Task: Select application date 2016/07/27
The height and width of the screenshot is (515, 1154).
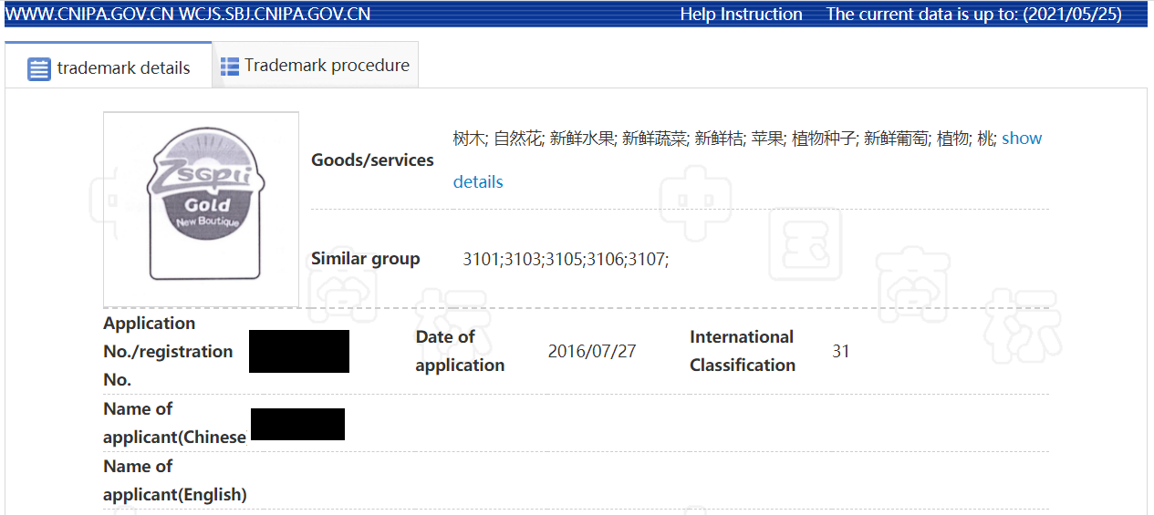Action: [x=592, y=351]
